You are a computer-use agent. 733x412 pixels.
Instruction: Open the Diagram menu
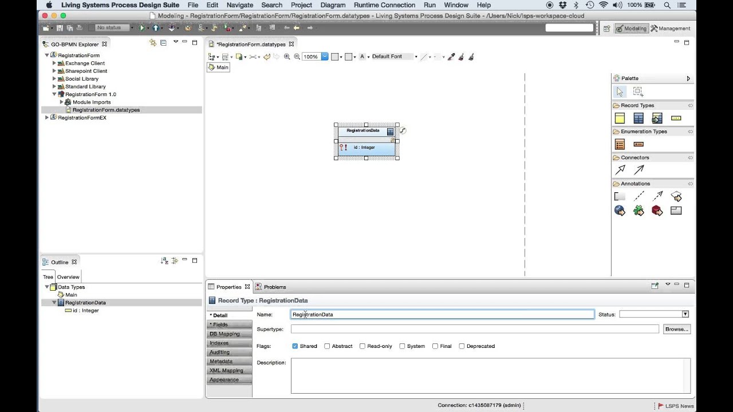click(x=333, y=5)
